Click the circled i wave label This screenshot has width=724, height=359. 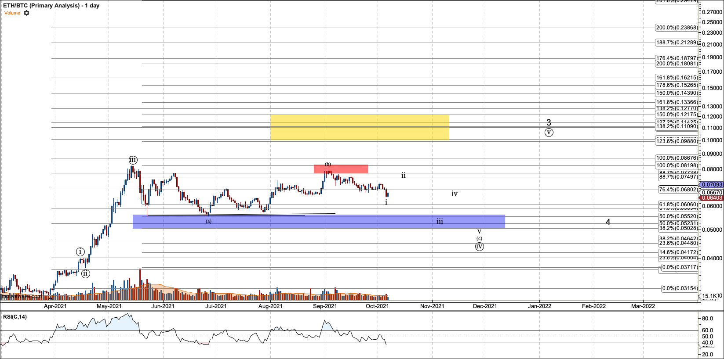(80, 251)
